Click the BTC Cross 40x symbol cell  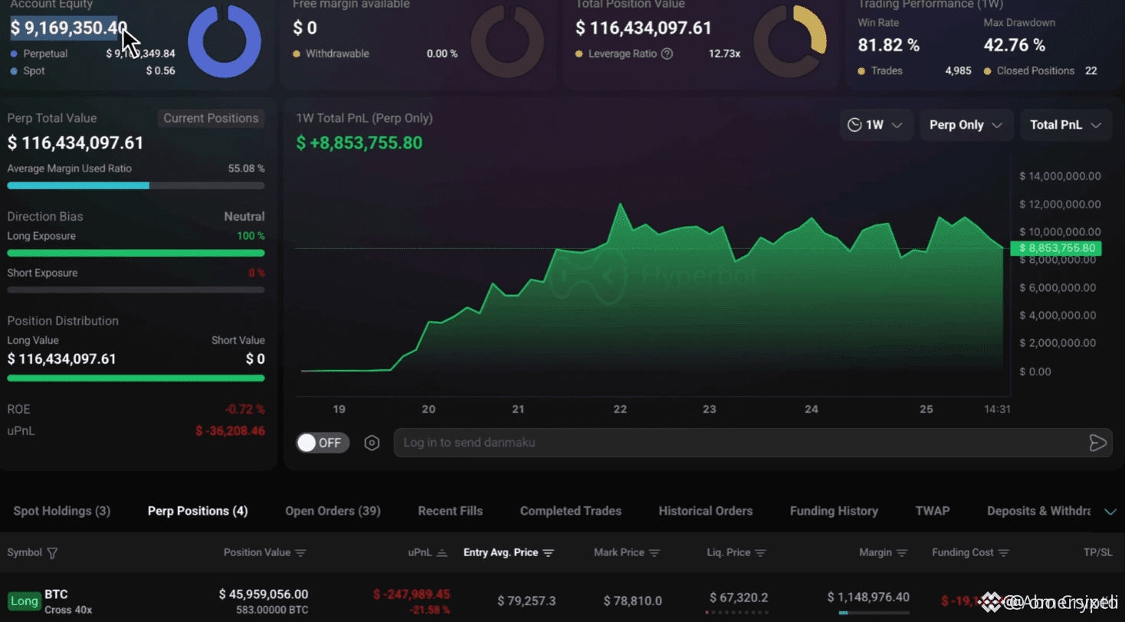coord(68,601)
